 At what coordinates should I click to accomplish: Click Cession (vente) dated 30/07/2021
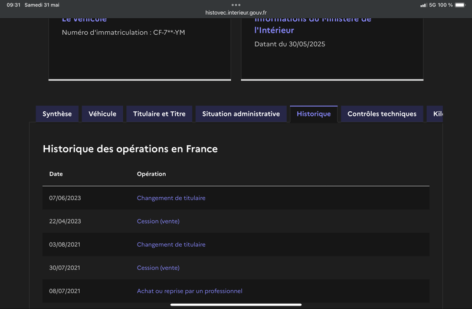tap(158, 268)
